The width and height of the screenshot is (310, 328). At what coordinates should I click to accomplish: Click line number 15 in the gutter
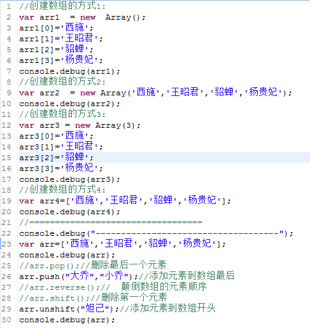pos(6,158)
